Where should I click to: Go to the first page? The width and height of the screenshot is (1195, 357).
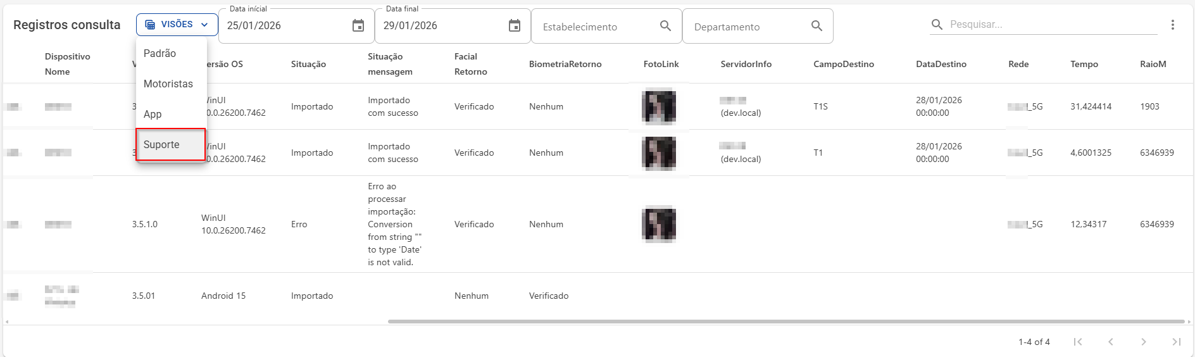coord(1078,342)
